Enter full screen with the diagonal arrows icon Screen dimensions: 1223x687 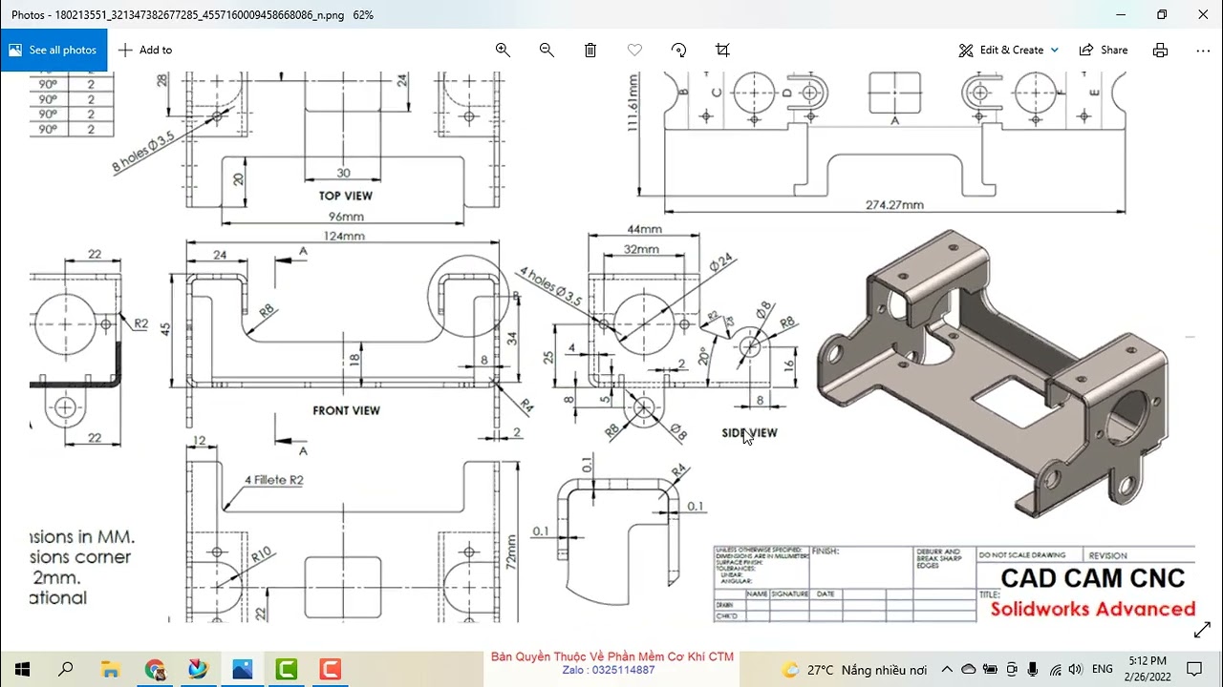click(1202, 631)
